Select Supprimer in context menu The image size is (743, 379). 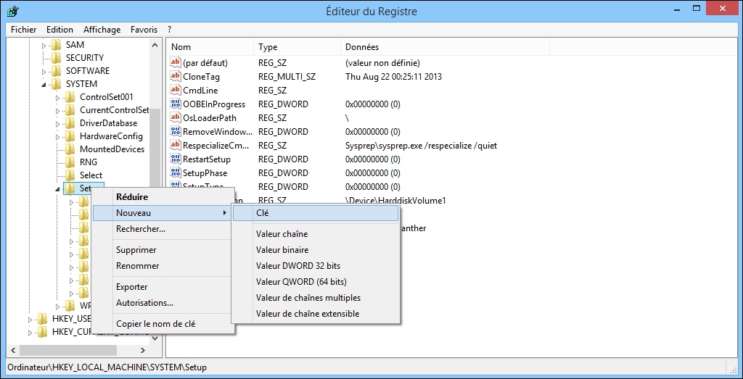click(162, 250)
